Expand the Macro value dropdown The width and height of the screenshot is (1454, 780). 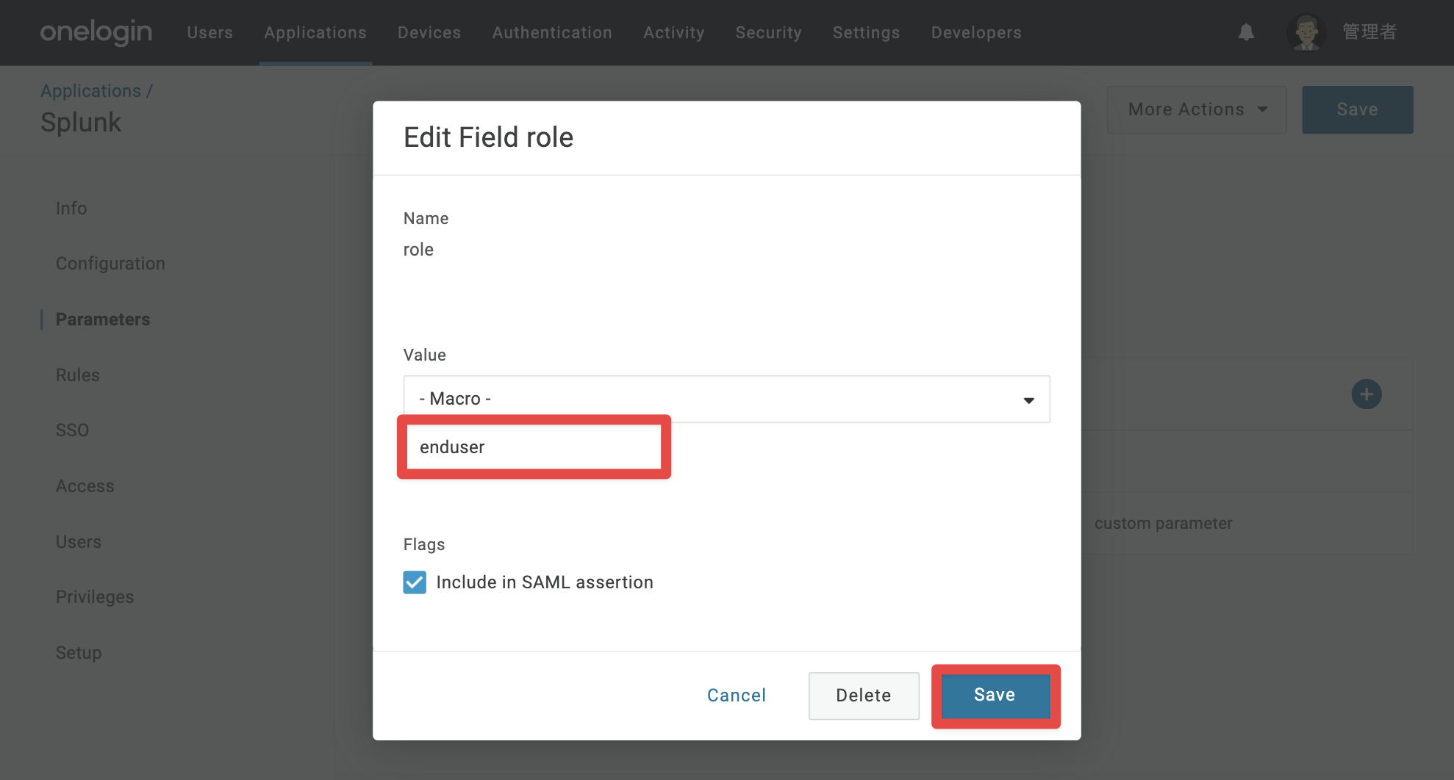727,399
